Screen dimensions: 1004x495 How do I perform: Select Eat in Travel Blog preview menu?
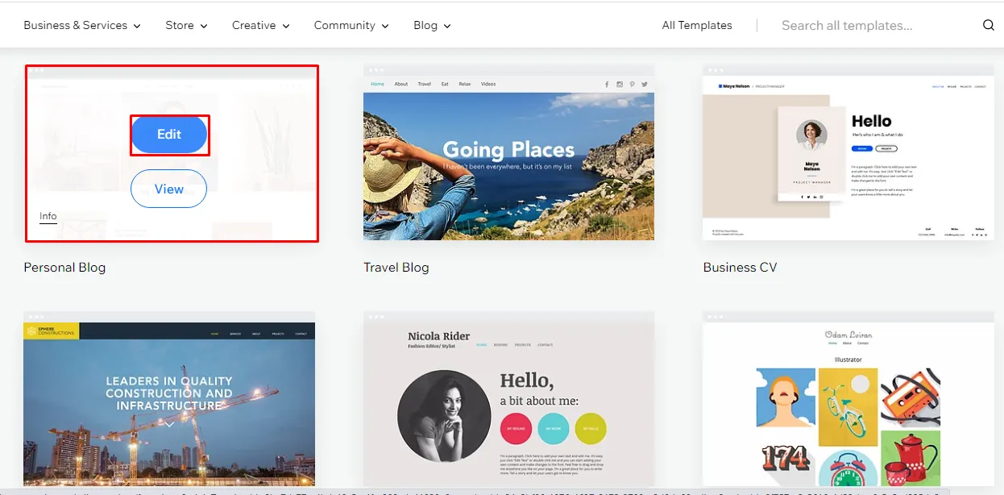click(x=445, y=84)
